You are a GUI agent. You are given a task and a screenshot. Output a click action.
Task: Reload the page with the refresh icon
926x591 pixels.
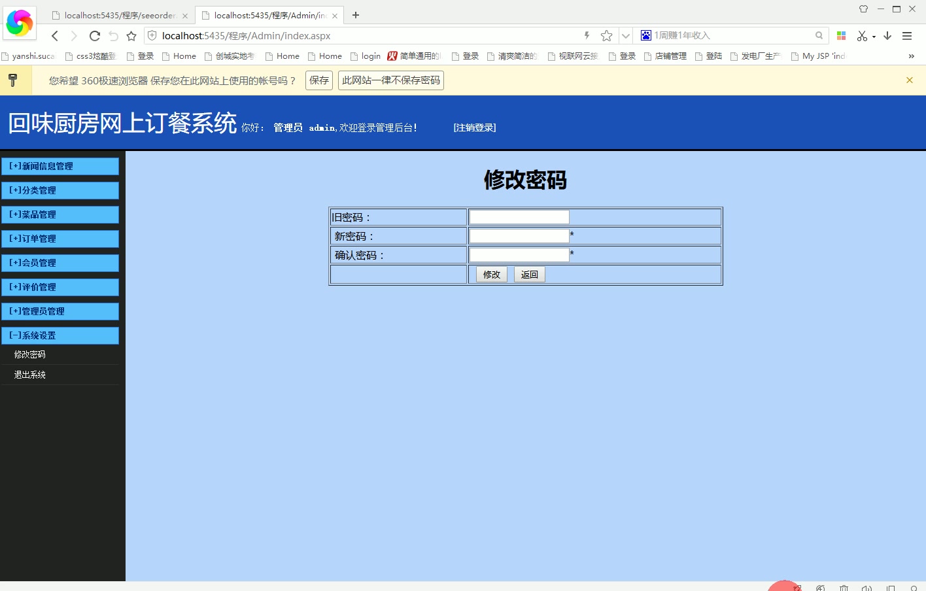pyautogui.click(x=95, y=36)
